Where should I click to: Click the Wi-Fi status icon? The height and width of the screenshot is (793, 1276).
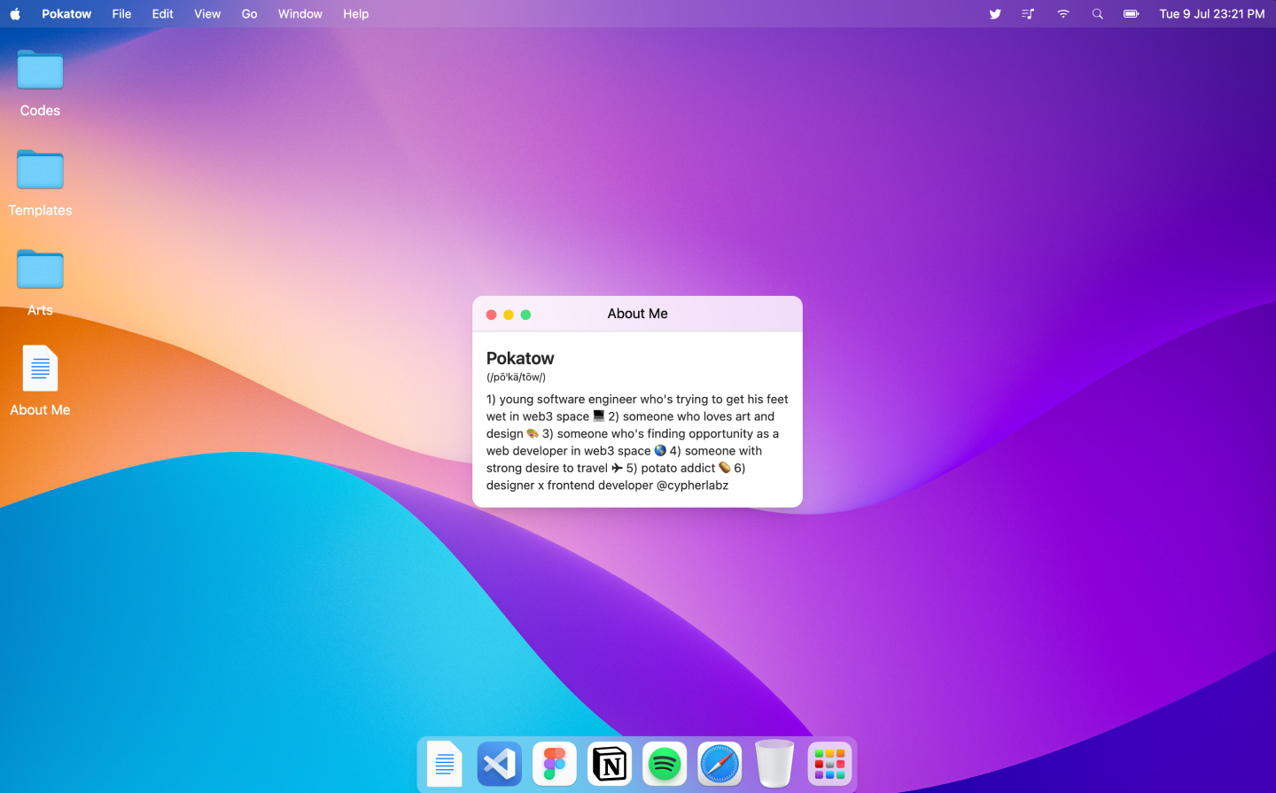click(x=1062, y=14)
